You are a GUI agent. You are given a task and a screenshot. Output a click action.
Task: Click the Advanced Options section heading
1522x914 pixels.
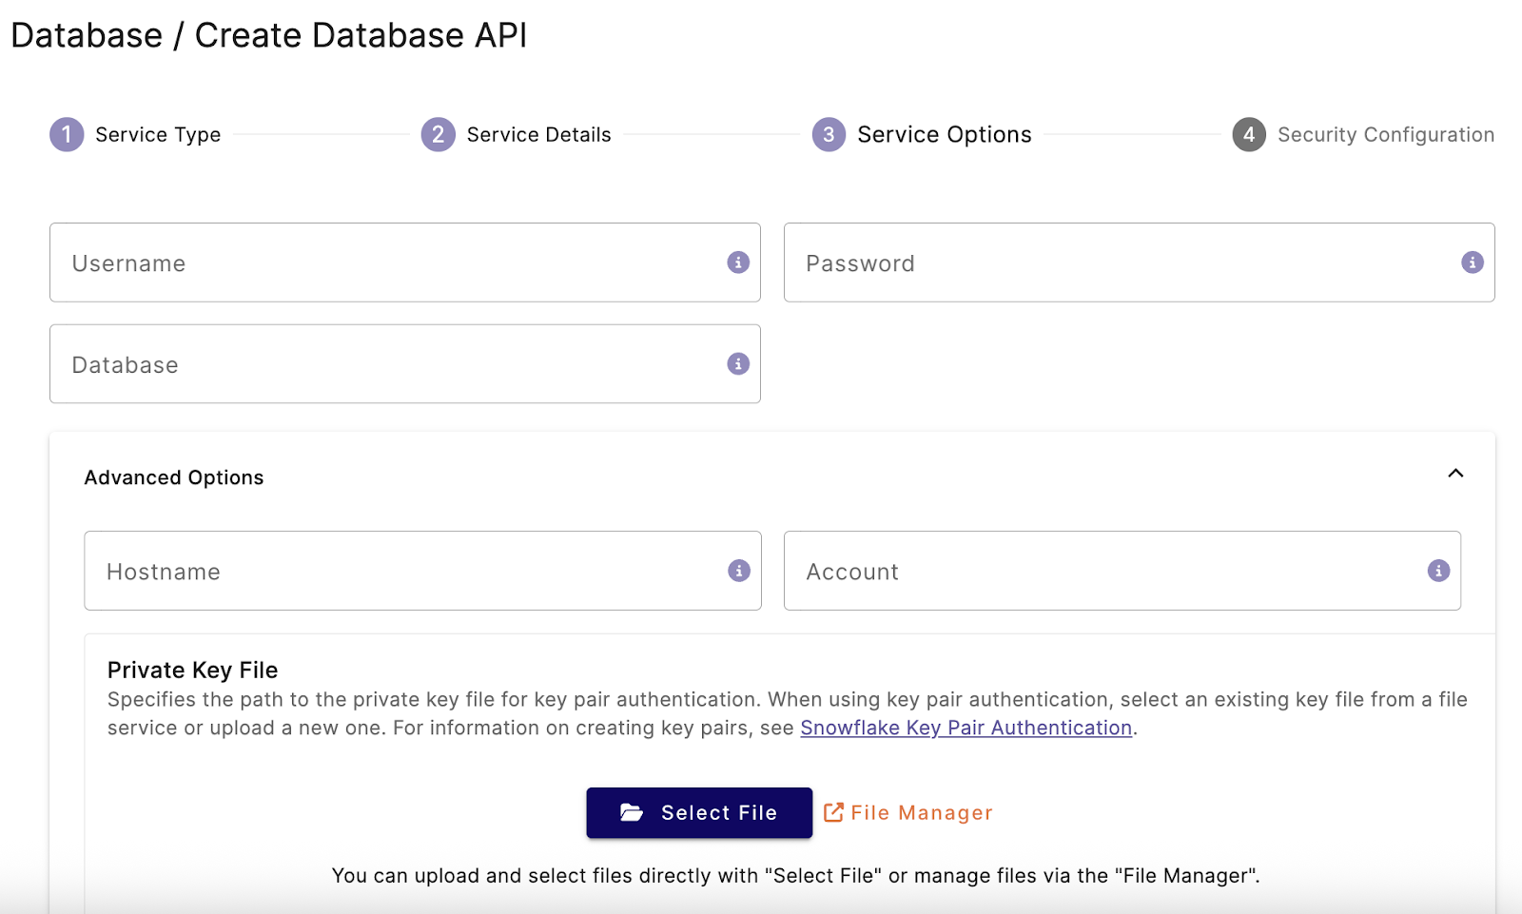(174, 477)
